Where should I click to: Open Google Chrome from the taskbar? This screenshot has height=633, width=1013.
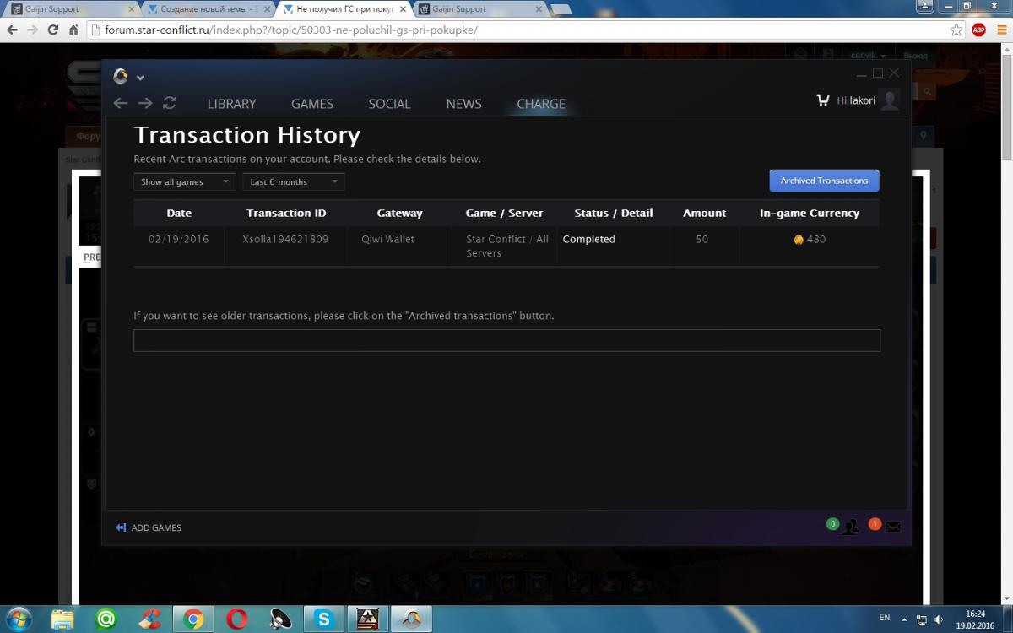(194, 619)
